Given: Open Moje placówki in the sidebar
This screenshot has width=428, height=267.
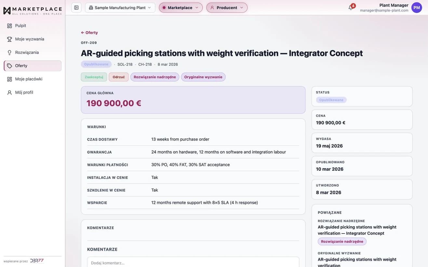Looking at the screenshot, I should (33, 79).
